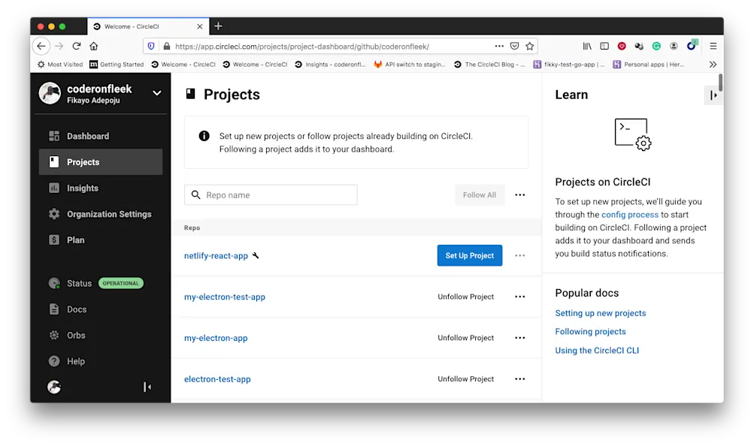Toggle the bookmark star in the address bar

pos(529,46)
